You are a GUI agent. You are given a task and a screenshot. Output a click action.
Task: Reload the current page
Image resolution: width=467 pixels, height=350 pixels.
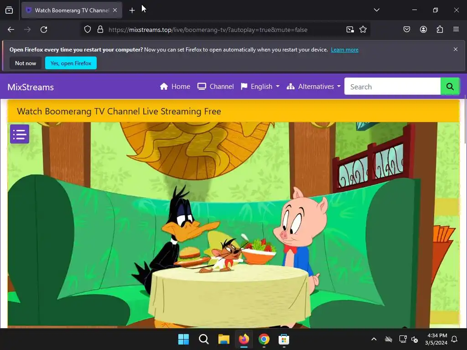pos(44,30)
